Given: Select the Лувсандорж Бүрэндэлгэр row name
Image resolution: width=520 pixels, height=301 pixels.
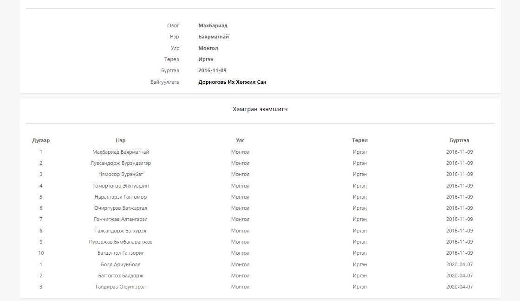Looking at the screenshot, I should pos(121,163).
